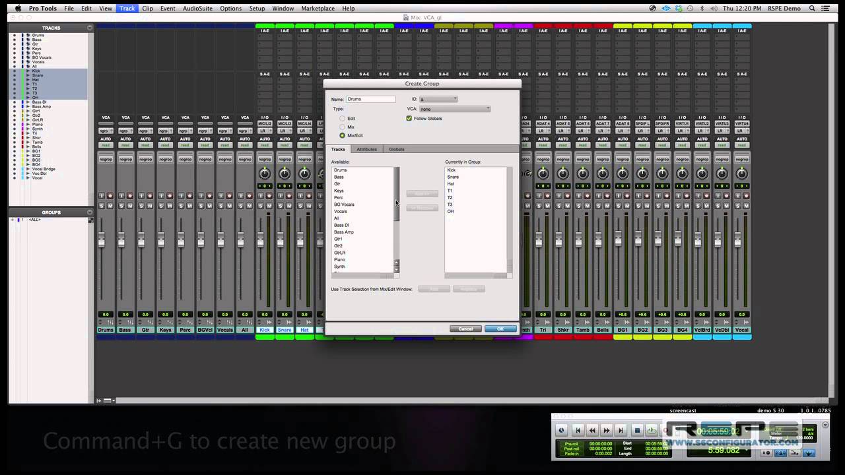Open the Setup menu

tap(257, 8)
